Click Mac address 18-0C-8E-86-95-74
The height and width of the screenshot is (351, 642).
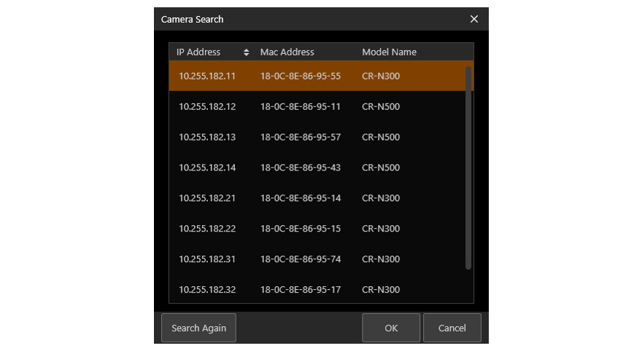pos(301,260)
